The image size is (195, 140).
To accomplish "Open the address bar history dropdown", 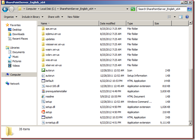I will point(127,9).
